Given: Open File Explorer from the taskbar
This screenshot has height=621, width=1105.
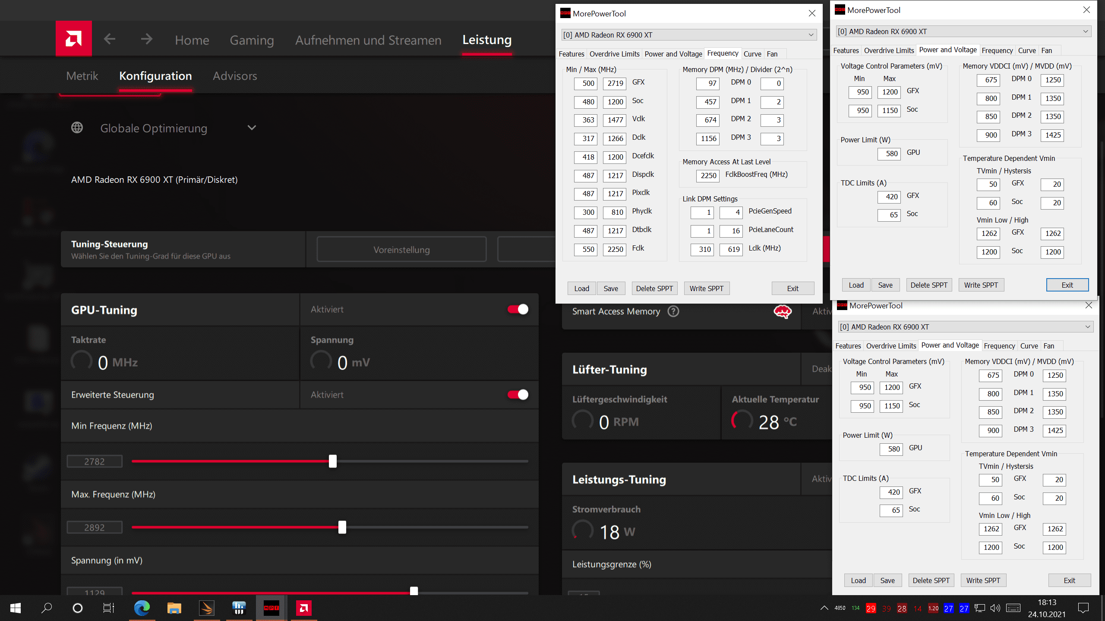Looking at the screenshot, I should [174, 608].
